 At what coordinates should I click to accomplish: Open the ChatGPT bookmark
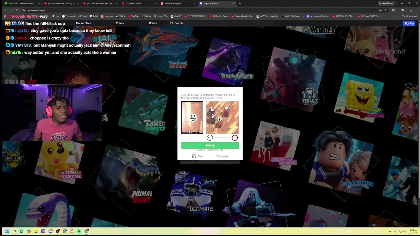point(176,16)
